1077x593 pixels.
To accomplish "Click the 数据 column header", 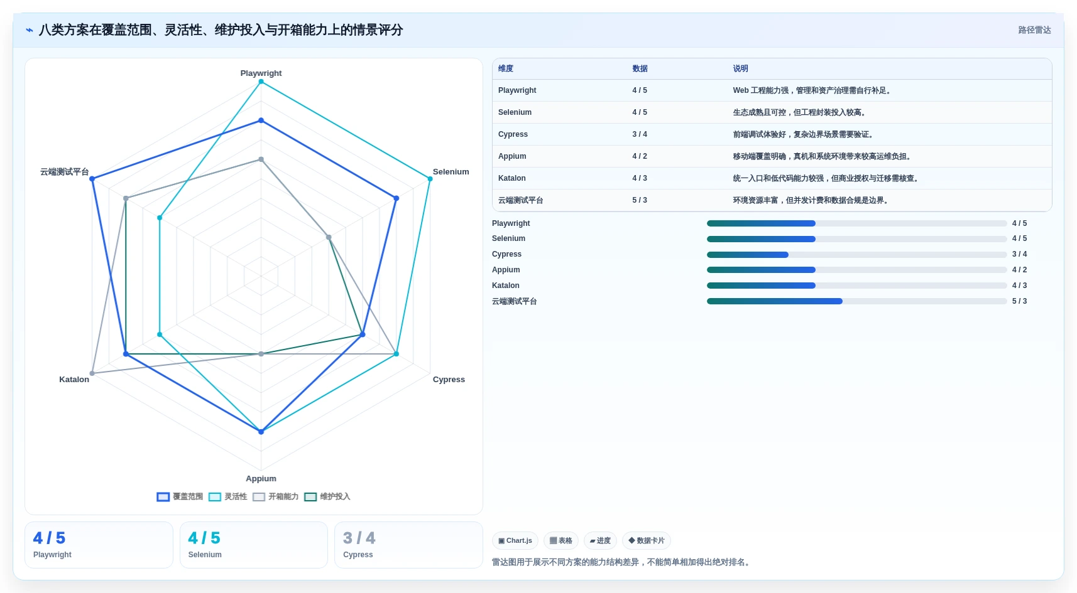I will (x=640, y=69).
